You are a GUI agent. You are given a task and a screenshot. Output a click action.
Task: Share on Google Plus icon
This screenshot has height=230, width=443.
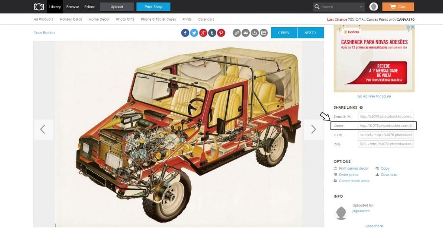click(x=203, y=33)
